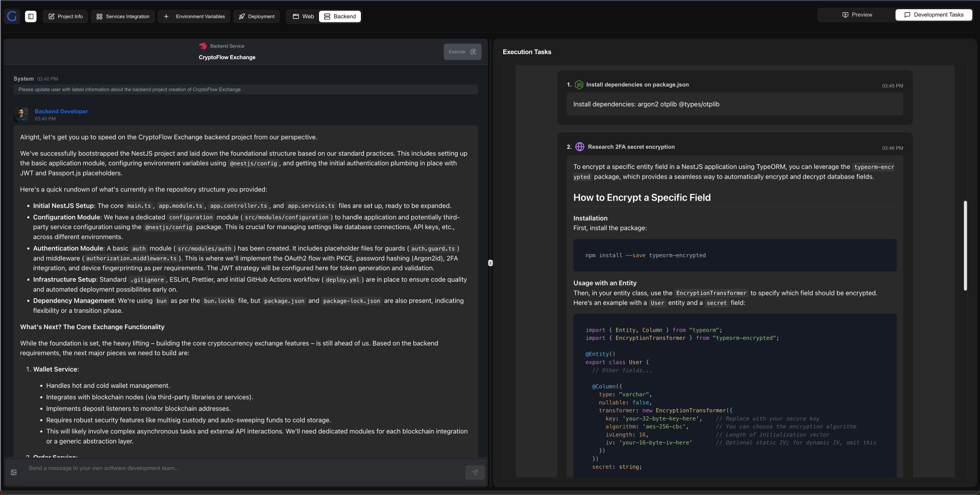Click the panel divider handle

[491, 263]
